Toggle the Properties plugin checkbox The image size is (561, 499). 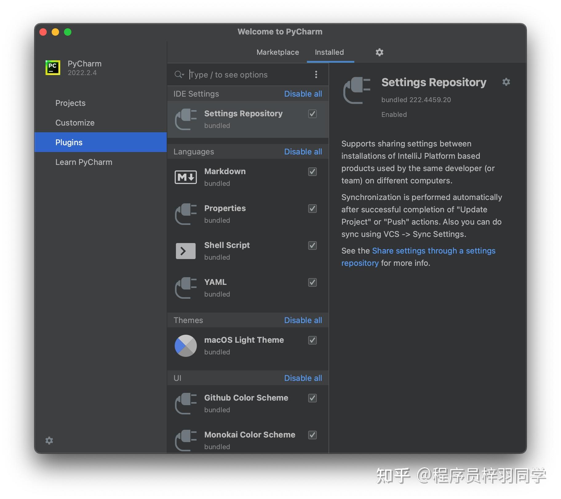point(312,209)
